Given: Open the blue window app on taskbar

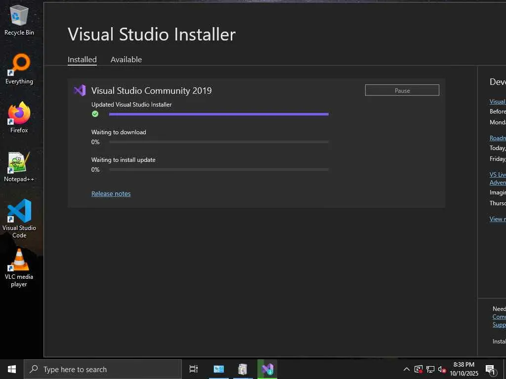Looking at the screenshot, I should (x=218, y=369).
